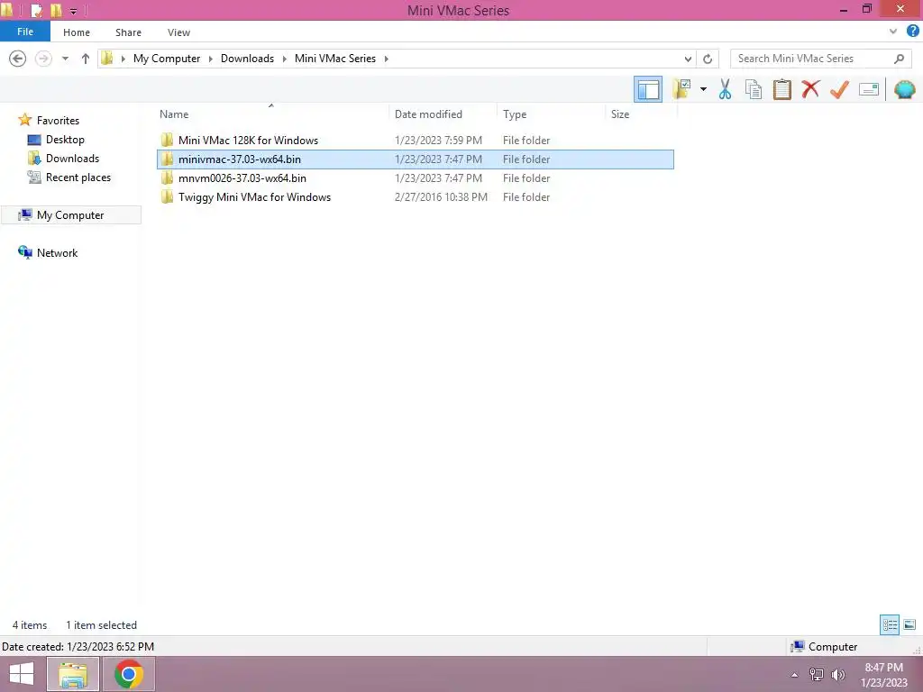
Task: Click the orange checkmark Properties icon
Action: 839,89
